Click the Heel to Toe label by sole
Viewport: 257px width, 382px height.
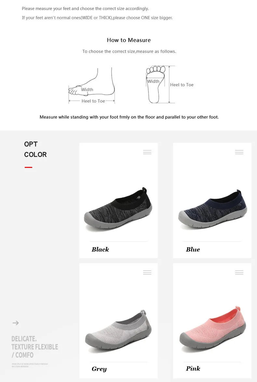(x=182, y=85)
